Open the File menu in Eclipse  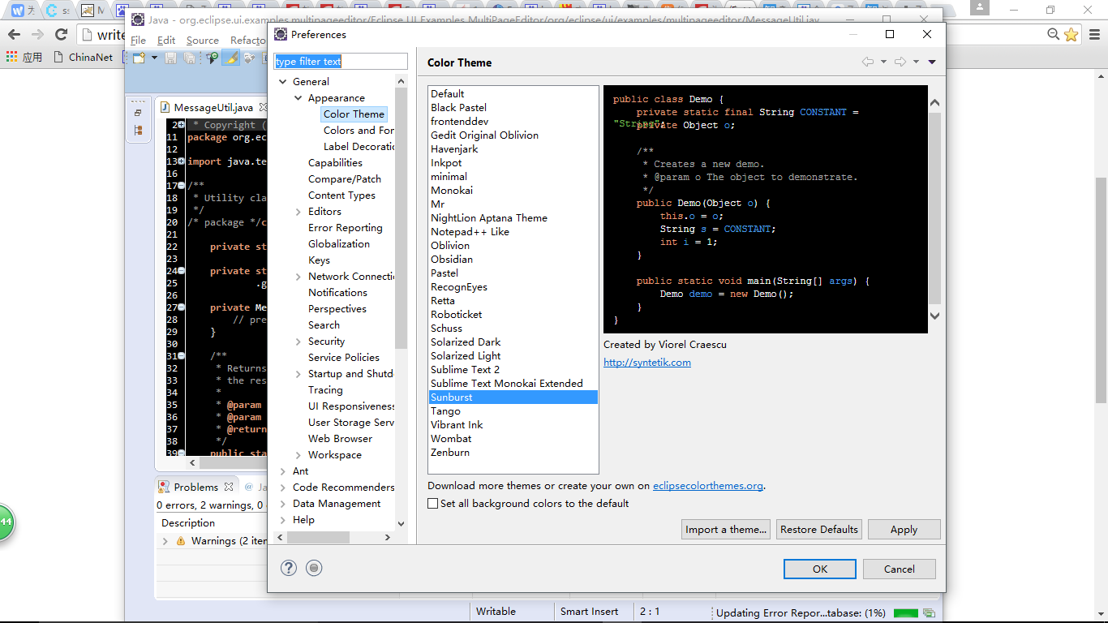point(138,40)
